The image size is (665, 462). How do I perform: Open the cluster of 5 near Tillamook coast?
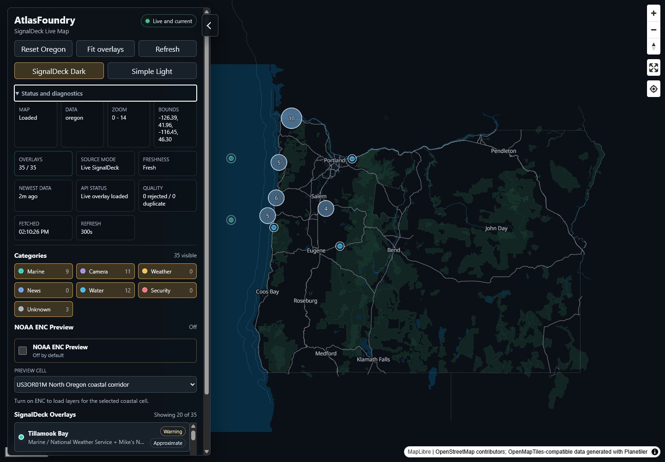[x=278, y=163]
